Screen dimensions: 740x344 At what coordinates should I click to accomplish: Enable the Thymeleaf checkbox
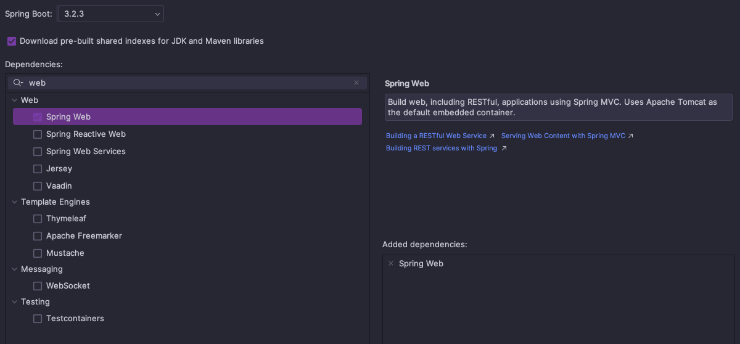38,218
